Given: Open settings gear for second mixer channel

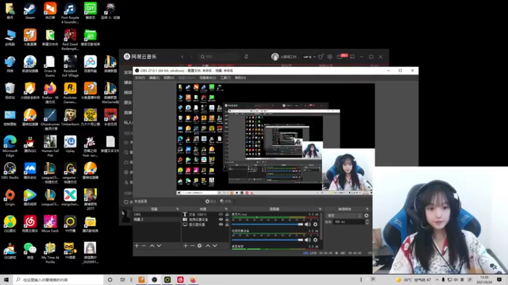Looking at the screenshot, I should (315, 240).
